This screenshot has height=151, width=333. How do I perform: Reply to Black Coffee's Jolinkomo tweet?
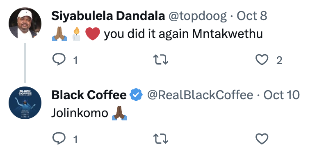59,138
